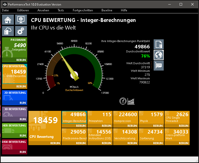
Task: Maximize the PerformanceTest window
Action: click(x=181, y=5)
